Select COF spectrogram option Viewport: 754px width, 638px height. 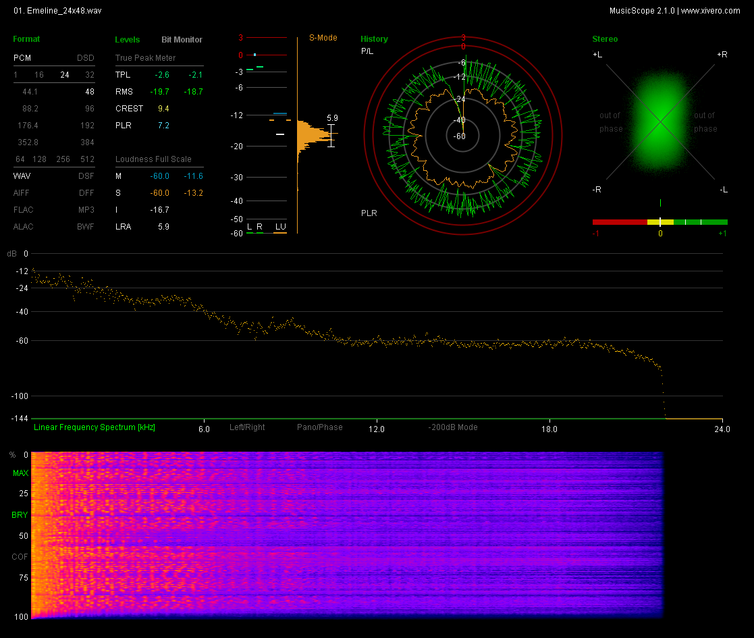click(x=20, y=557)
